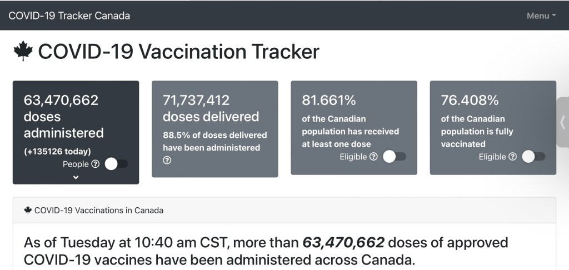Go to the COVID-19 Tracker Canada home link
Screen dimensions: 569x270
pyautogui.click(x=69, y=16)
